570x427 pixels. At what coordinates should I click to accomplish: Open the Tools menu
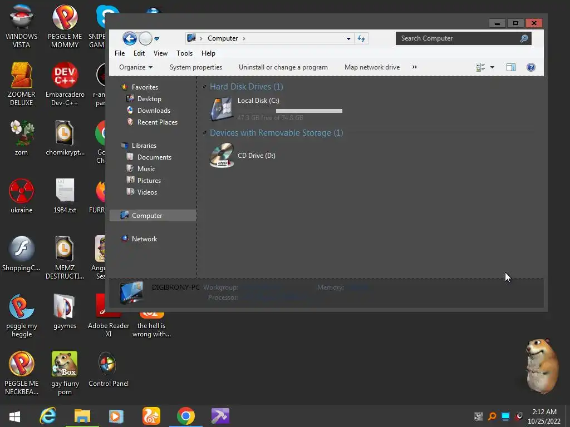tap(184, 53)
